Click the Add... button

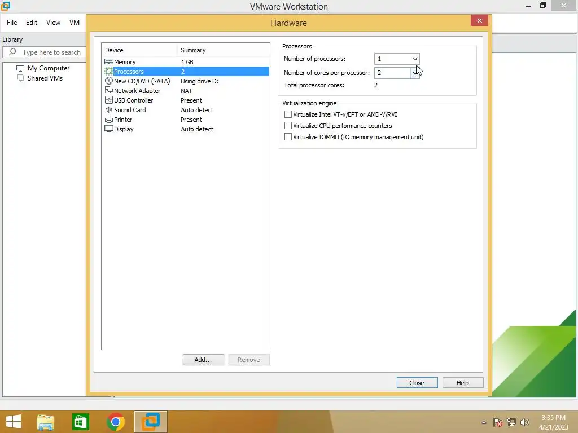click(x=203, y=360)
